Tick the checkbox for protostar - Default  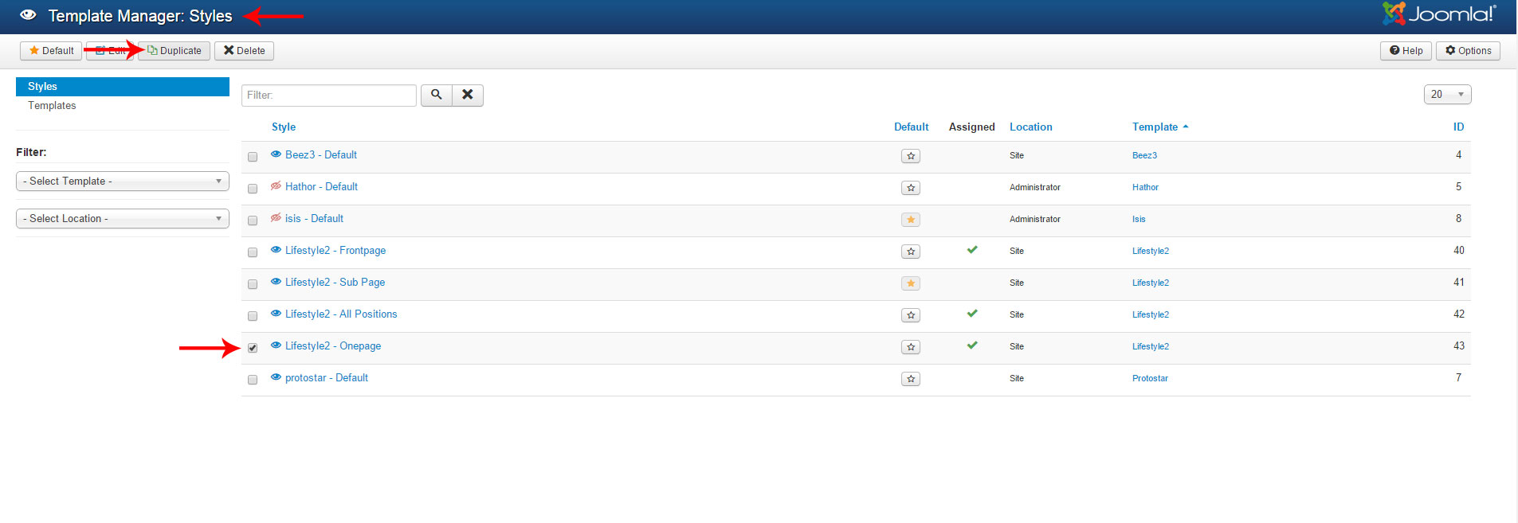click(253, 380)
